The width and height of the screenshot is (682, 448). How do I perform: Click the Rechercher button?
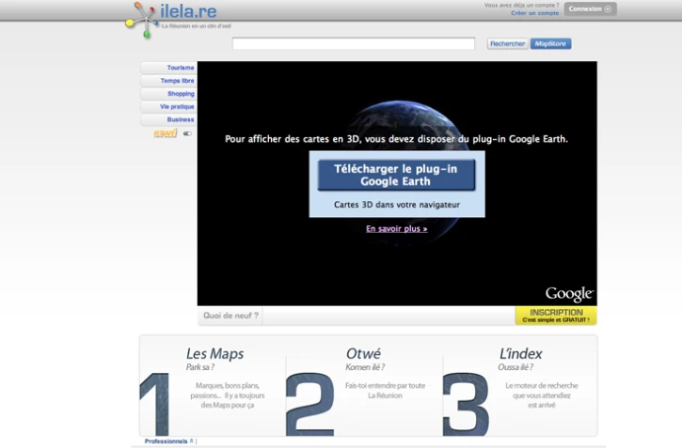tap(508, 44)
